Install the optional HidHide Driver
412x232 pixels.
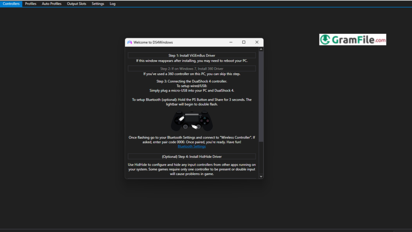[x=192, y=156]
